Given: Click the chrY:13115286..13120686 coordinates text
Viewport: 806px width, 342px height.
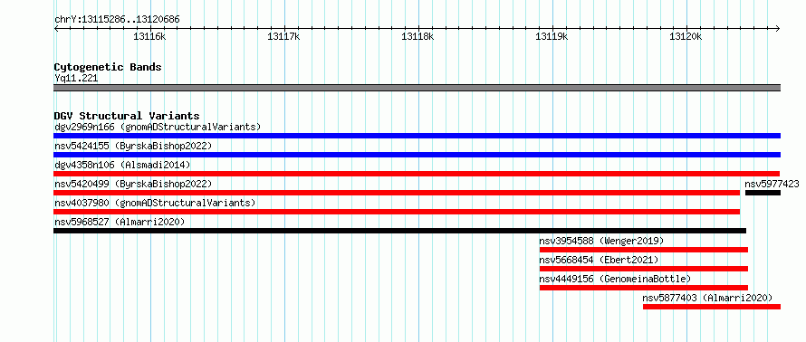Looking at the screenshot, I should (117, 20).
